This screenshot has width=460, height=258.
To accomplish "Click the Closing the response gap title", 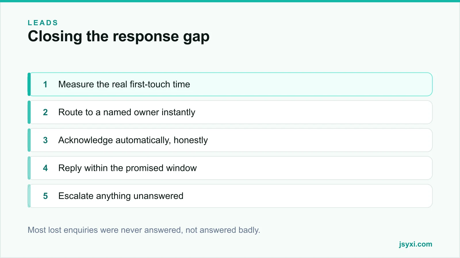I will 118,37.
